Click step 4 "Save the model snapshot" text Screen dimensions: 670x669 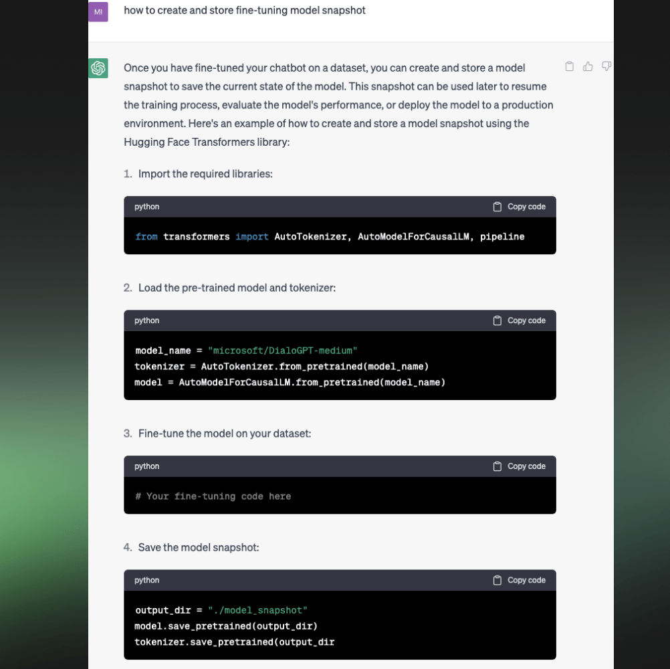click(x=199, y=548)
